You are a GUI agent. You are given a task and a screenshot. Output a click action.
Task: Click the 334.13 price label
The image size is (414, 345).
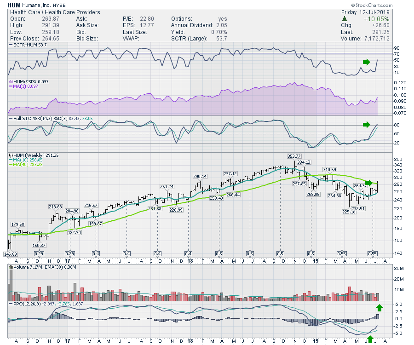click(x=304, y=162)
